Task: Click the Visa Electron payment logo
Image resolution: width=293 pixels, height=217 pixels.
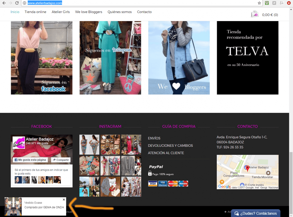Action: 163,183
